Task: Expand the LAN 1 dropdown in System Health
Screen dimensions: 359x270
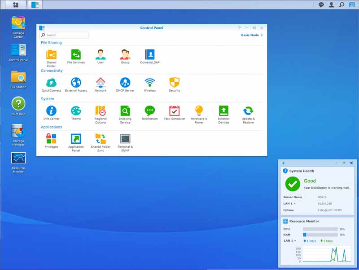Action: pos(289,204)
